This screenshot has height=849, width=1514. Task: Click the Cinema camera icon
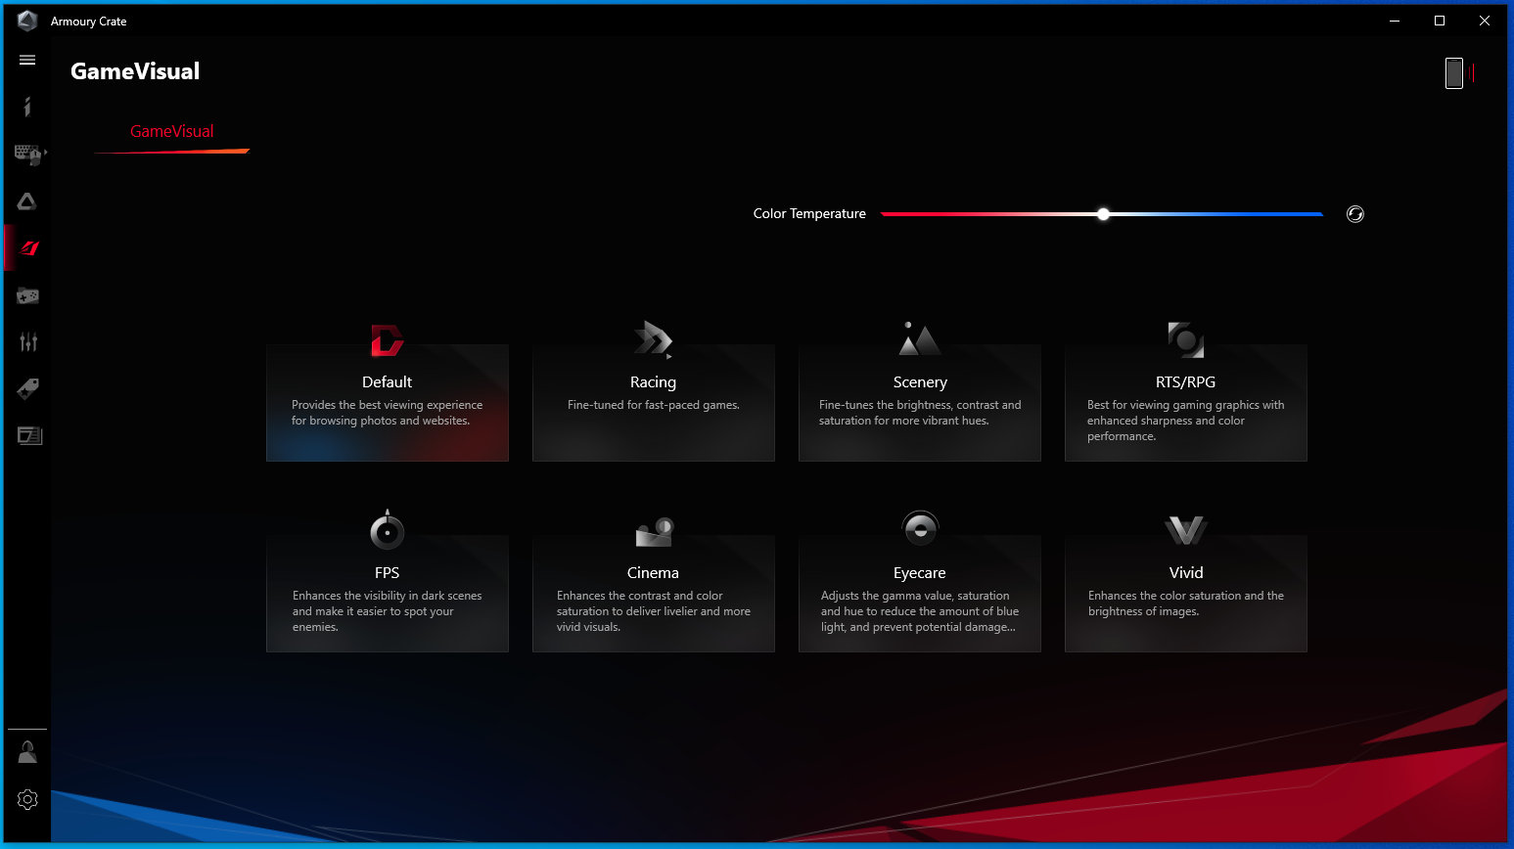click(x=654, y=531)
